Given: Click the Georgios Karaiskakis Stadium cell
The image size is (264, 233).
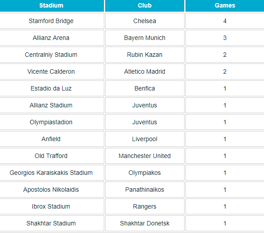Looking at the screenshot, I should coord(52,173).
